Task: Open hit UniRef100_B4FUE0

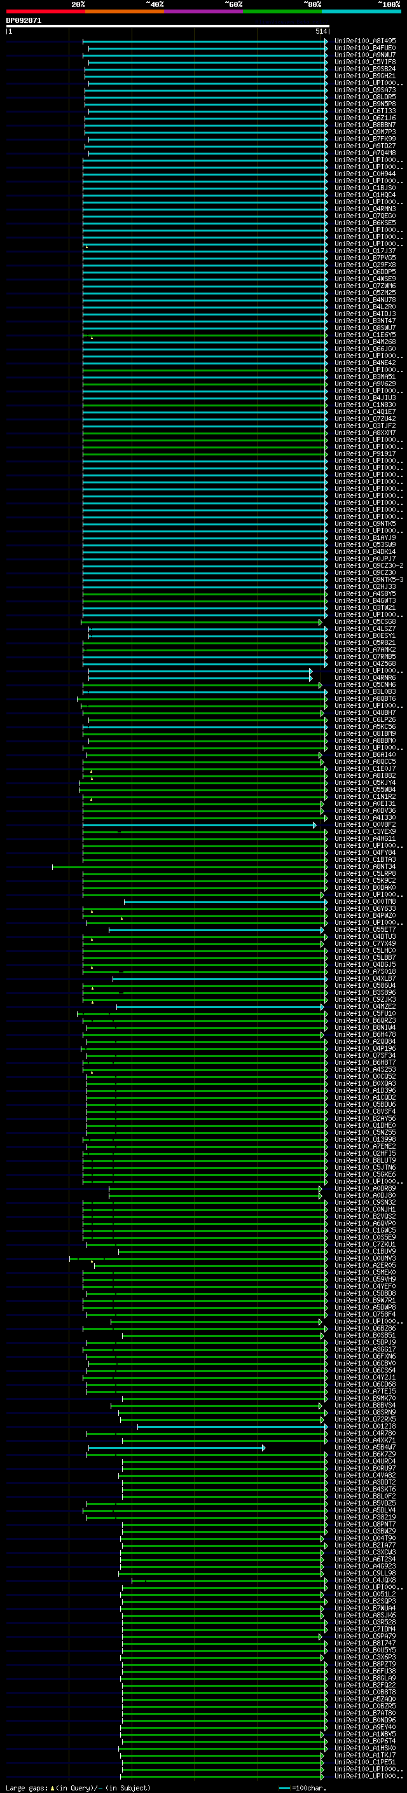Action: coord(365,48)
